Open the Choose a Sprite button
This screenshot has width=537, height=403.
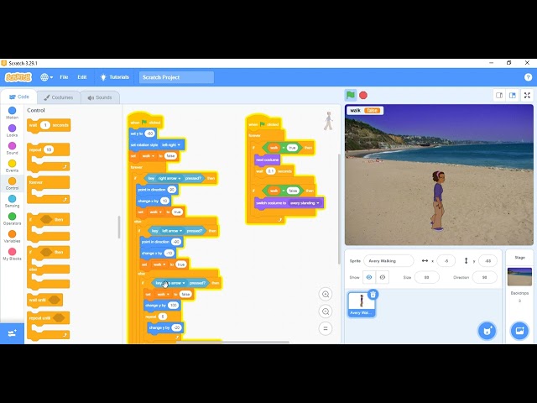click(487, 331)
